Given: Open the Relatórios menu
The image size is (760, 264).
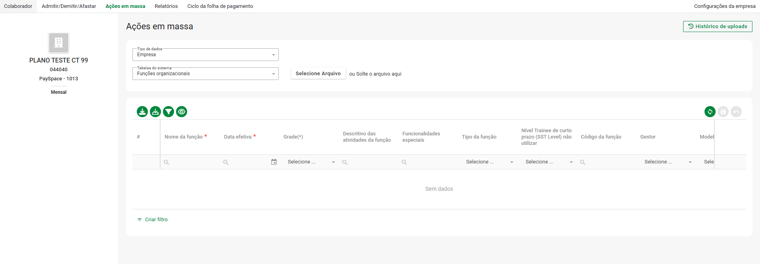Looking at the screenshot, I should click(166, 6).
